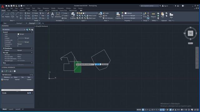Open the No selection dropdown
Screen dimensions: 200x112
coord(14,30)
